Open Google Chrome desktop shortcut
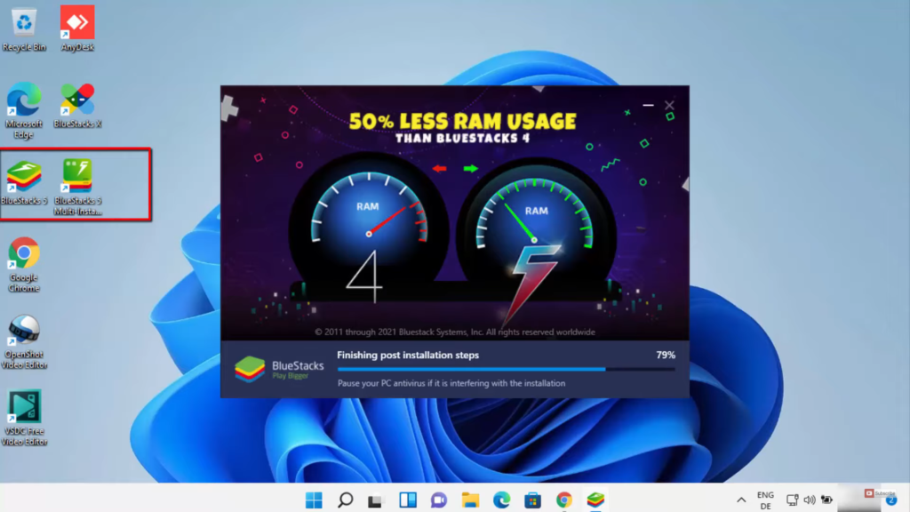The image size is (910, 512). coord(24,254)
